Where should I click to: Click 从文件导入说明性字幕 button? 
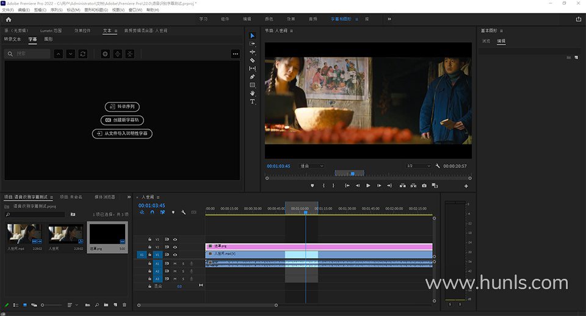pyautogui.click(x=122, y=134)
